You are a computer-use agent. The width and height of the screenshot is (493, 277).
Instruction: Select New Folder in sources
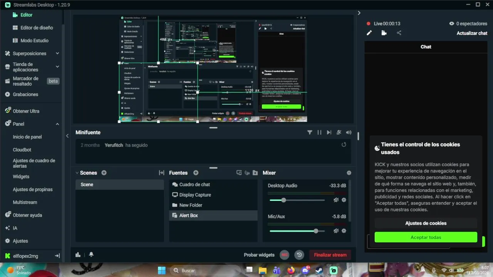click(213, 205)
